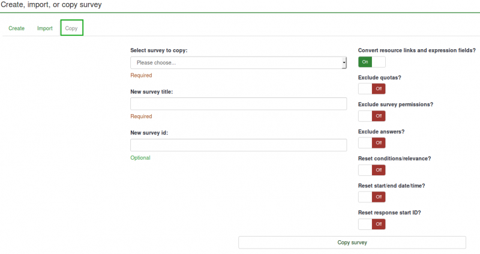
Task: Switch to the Create tab
Action: [16, 28]
